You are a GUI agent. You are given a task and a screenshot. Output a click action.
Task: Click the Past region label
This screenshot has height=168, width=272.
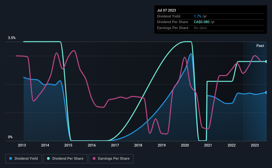pyautogui.click(x=260, y=46)
